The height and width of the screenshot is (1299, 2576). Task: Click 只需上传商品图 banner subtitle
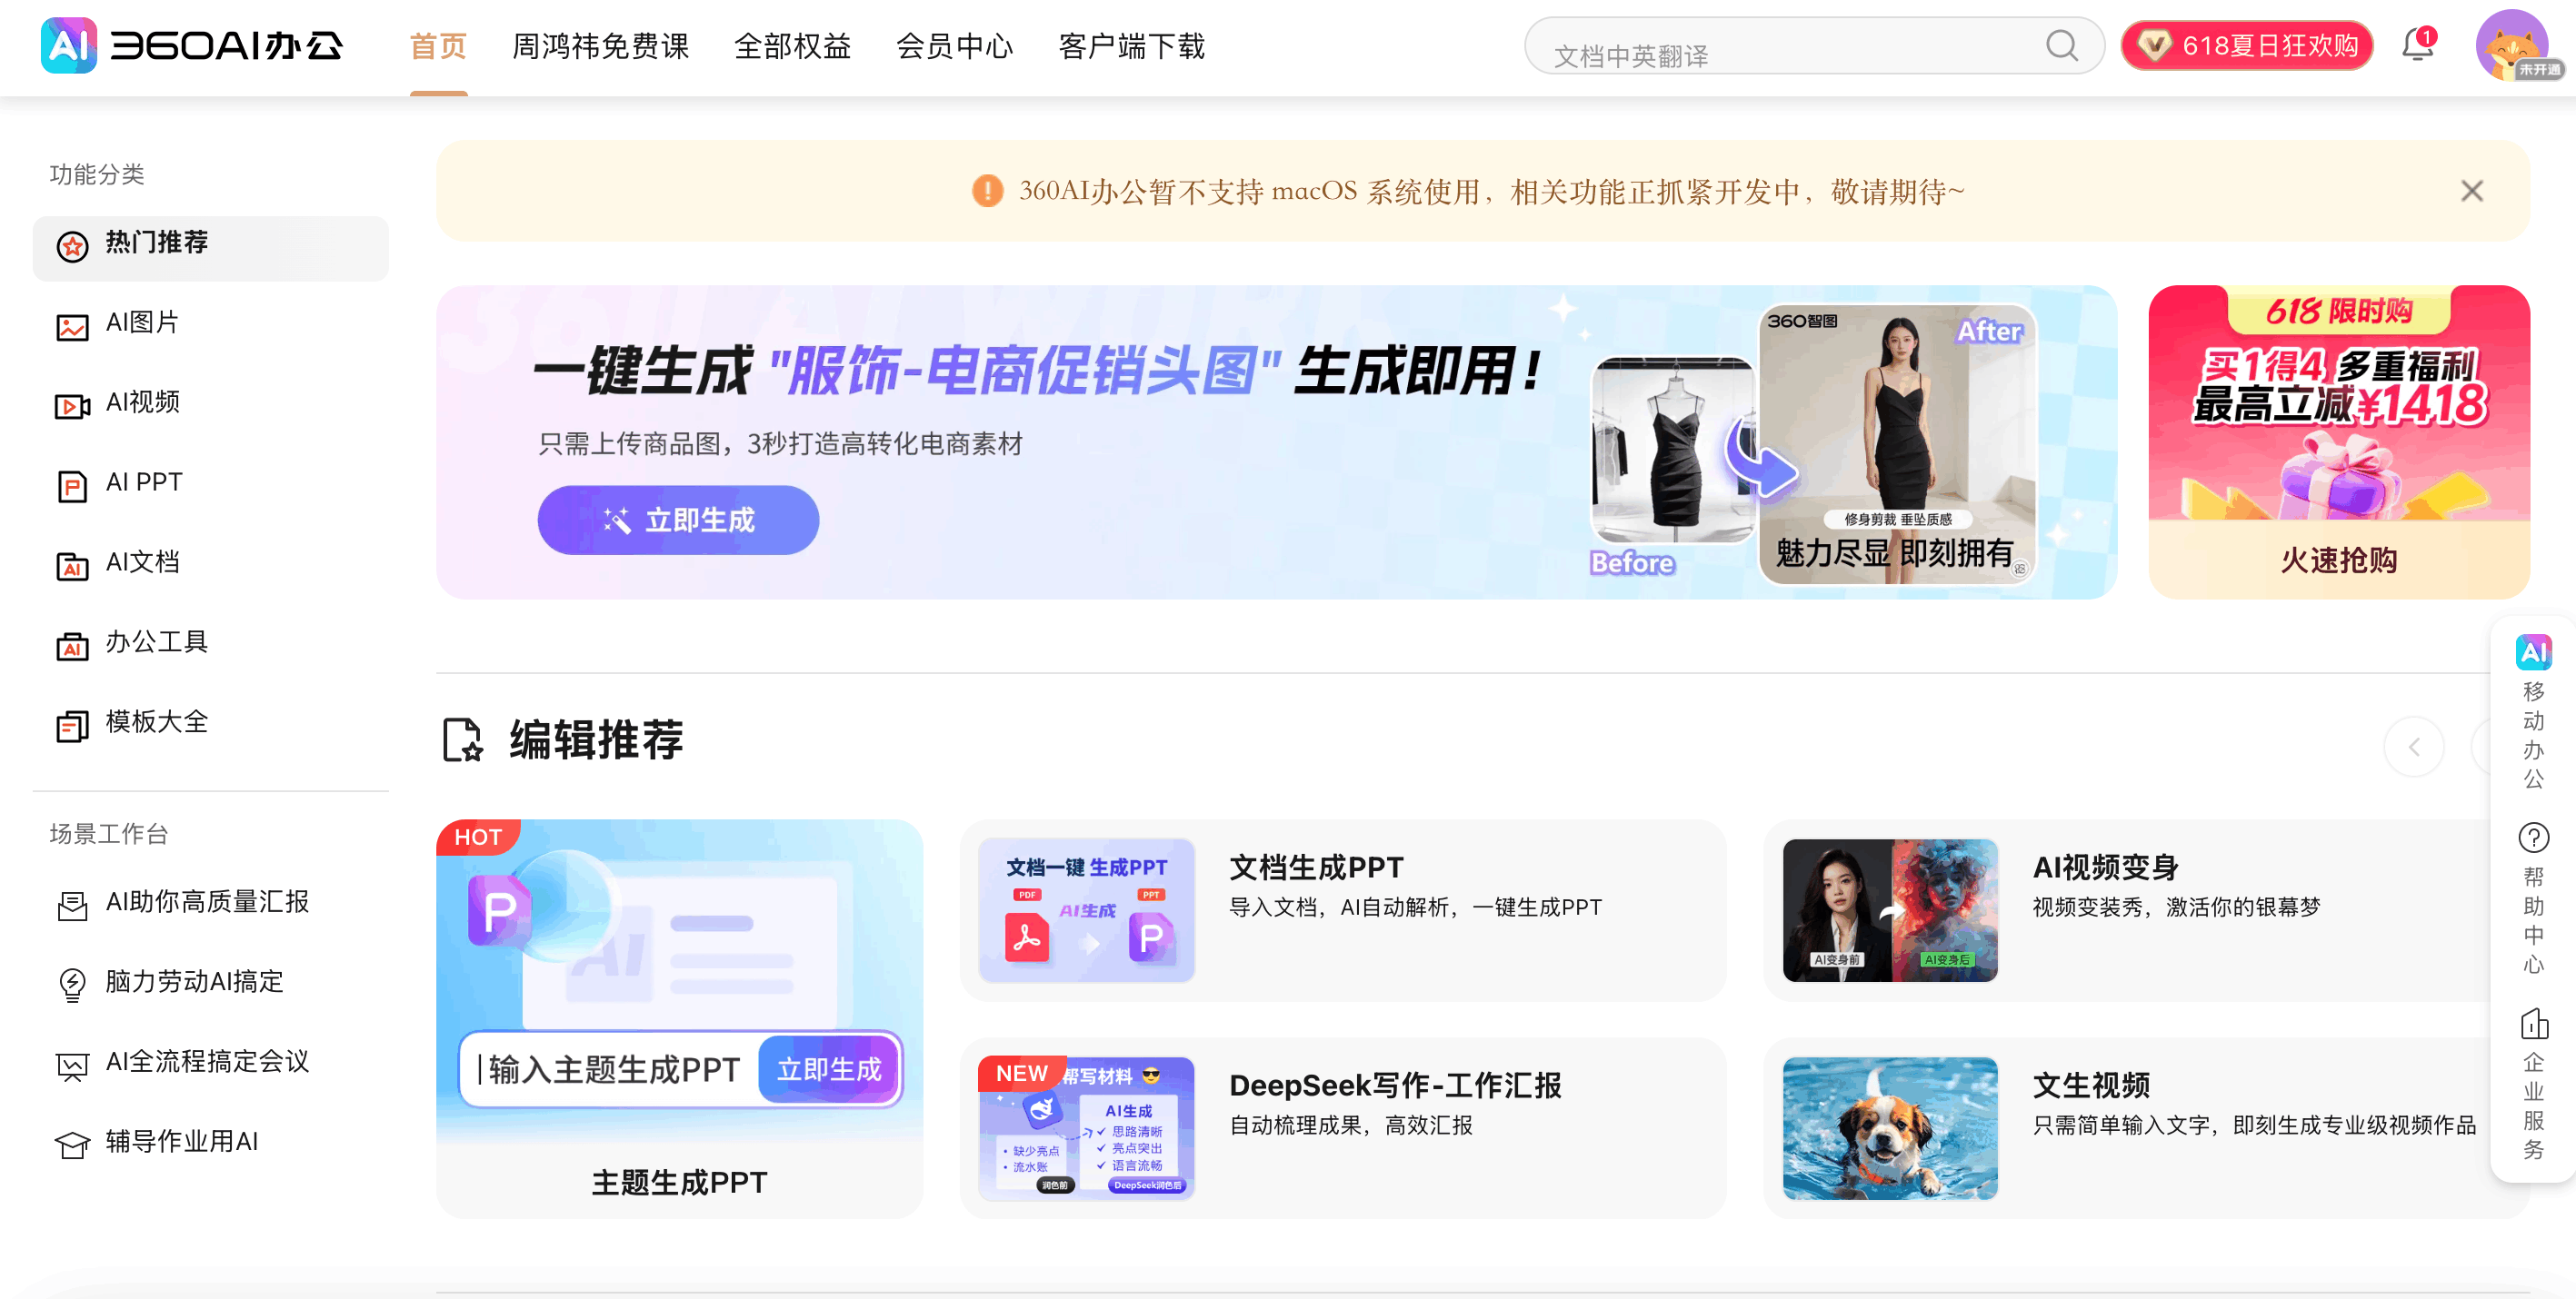coord(780,443)
